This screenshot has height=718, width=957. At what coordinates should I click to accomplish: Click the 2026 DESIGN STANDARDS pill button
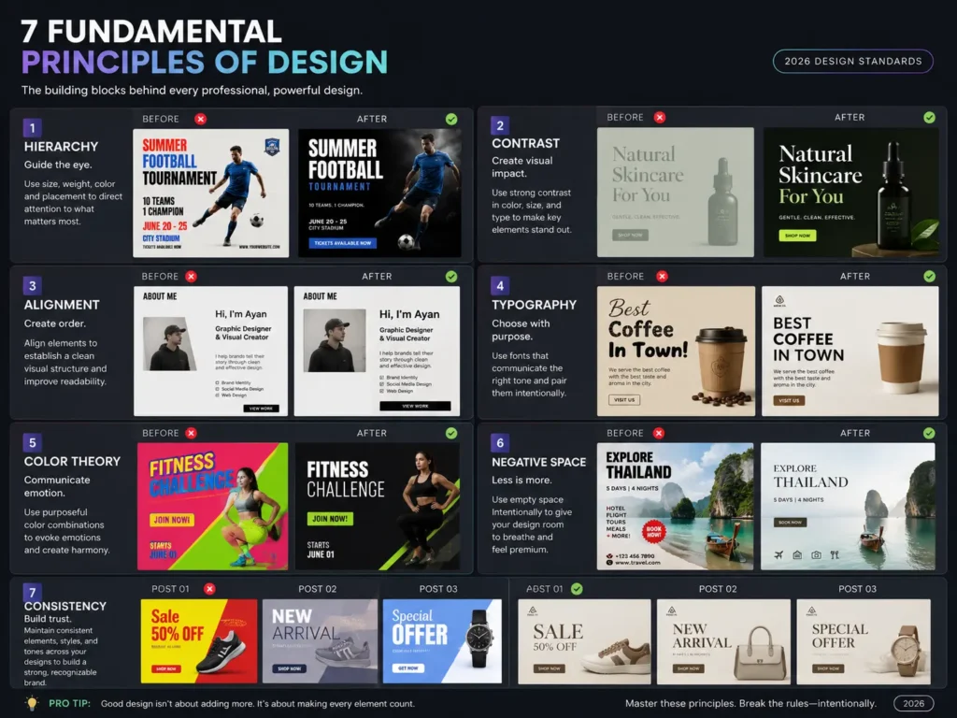pos(852,61)
